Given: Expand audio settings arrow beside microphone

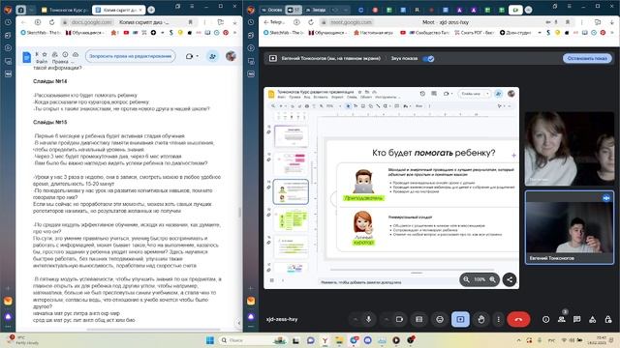Looking at the screenshot, I should point(356,319).
